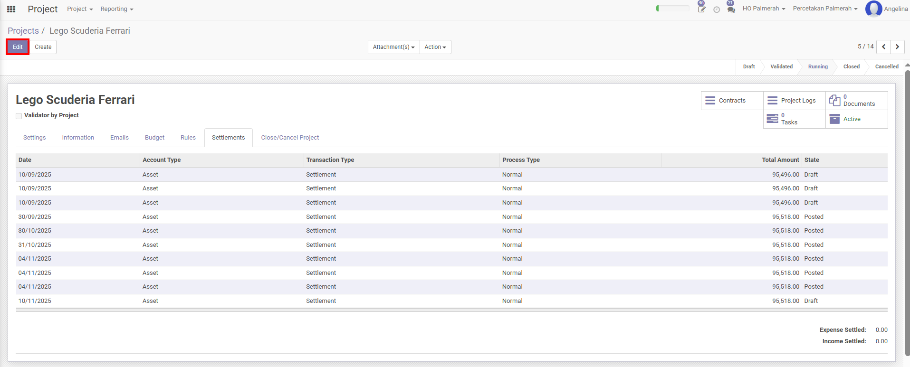
Task: Expand the Action dropdown
Action: pos(435,47)
